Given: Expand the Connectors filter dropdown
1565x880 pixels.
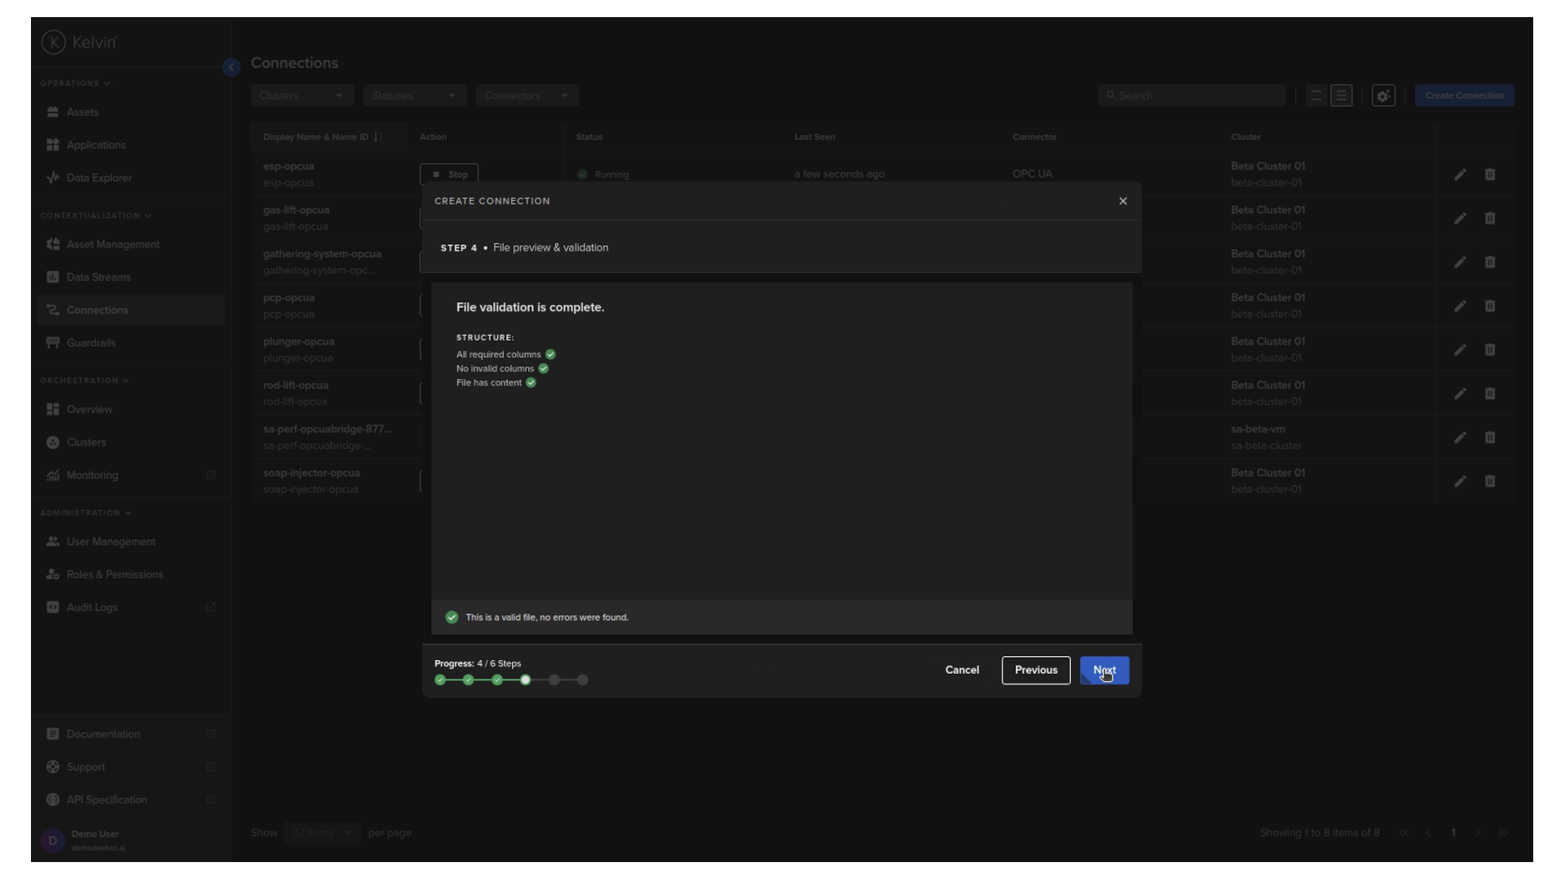Looking at the screenshot, I should point(527,96).
